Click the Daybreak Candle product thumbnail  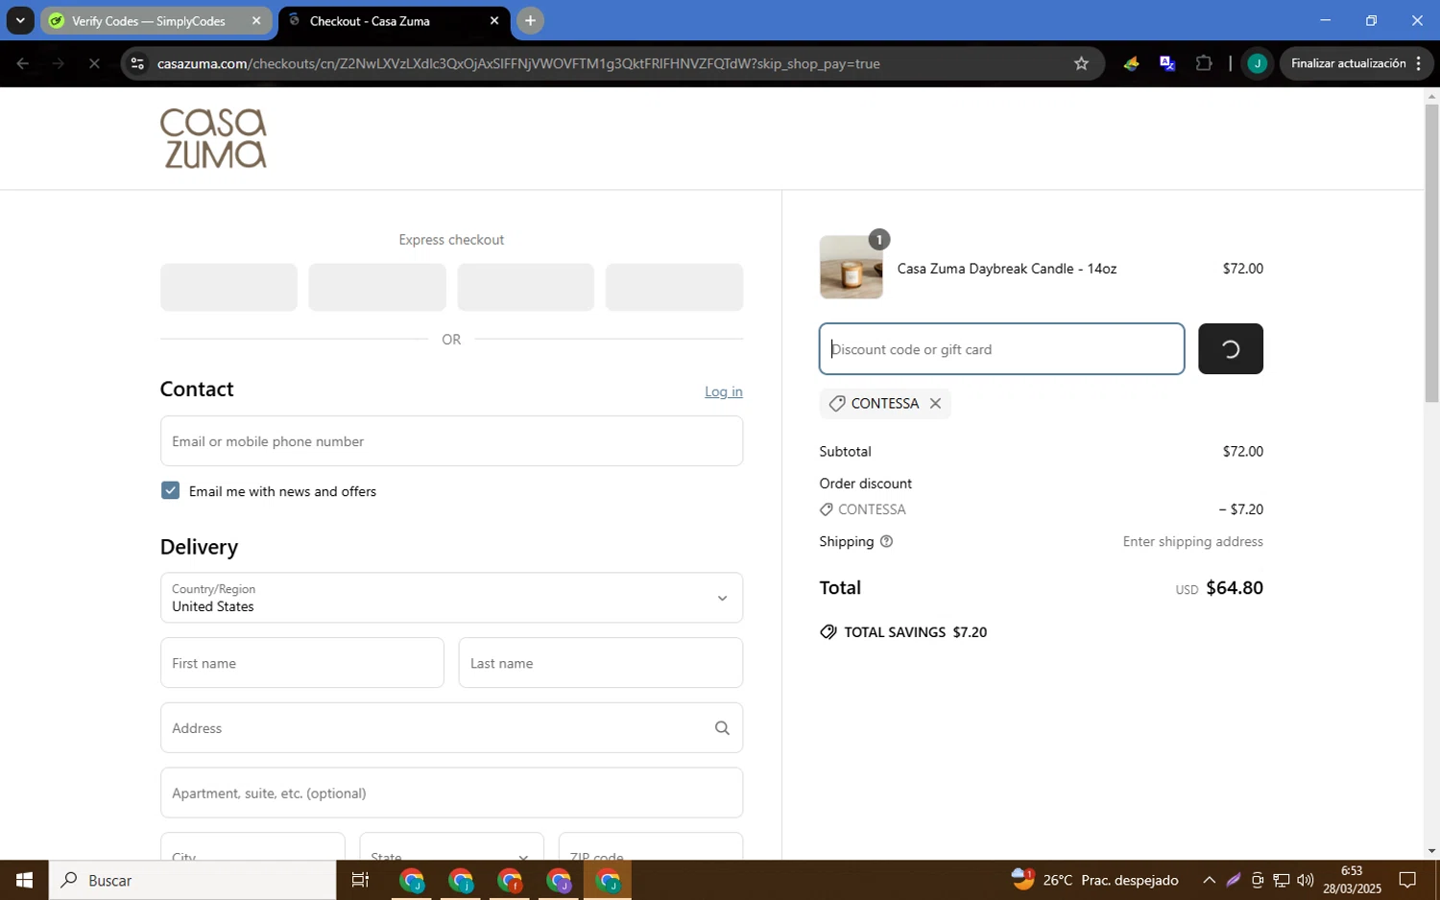click(851, 268)
